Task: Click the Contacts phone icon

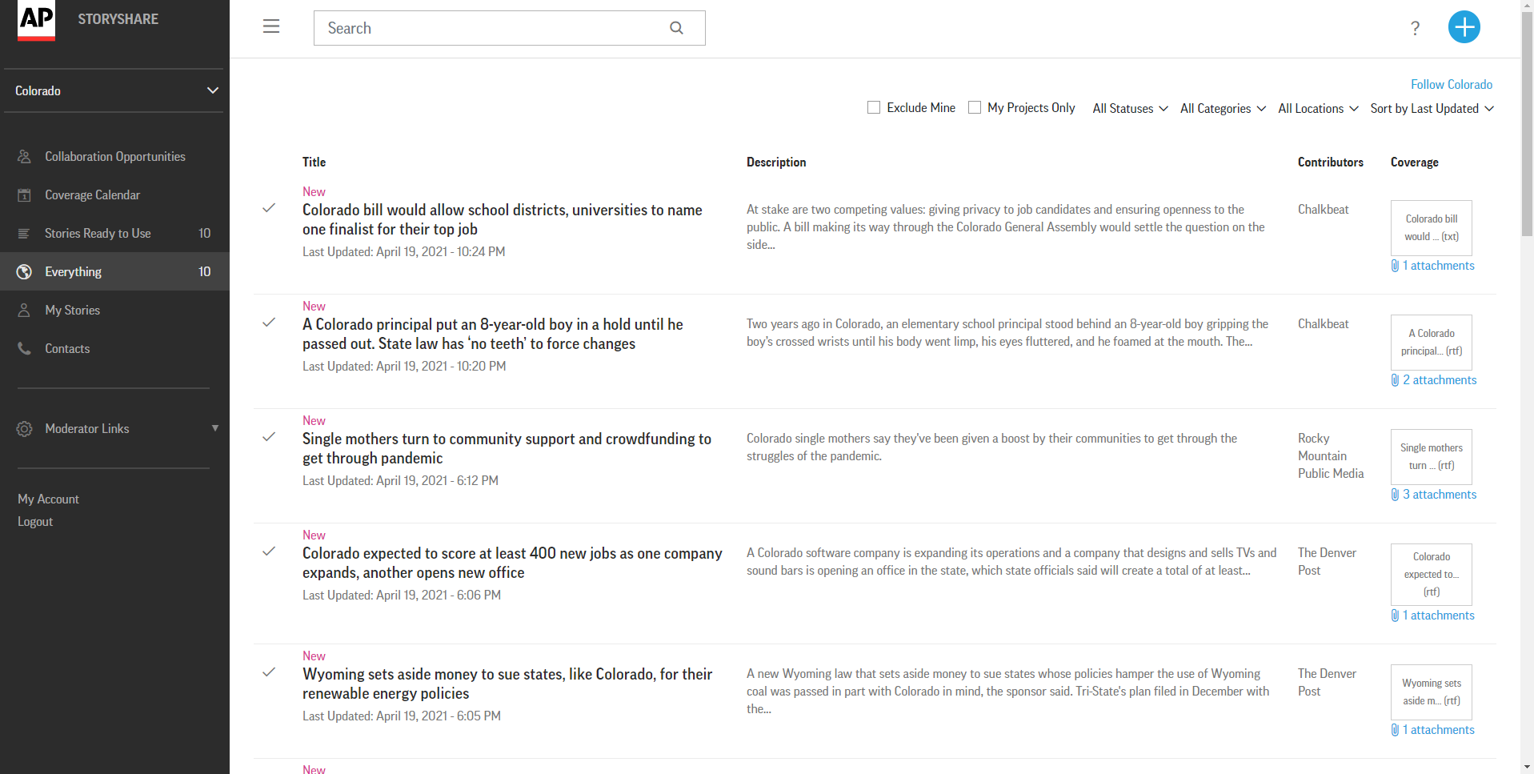Action: coord(25,349)
